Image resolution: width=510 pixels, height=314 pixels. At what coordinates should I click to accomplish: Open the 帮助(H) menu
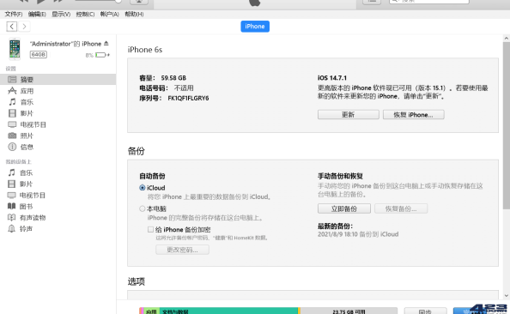134,14
